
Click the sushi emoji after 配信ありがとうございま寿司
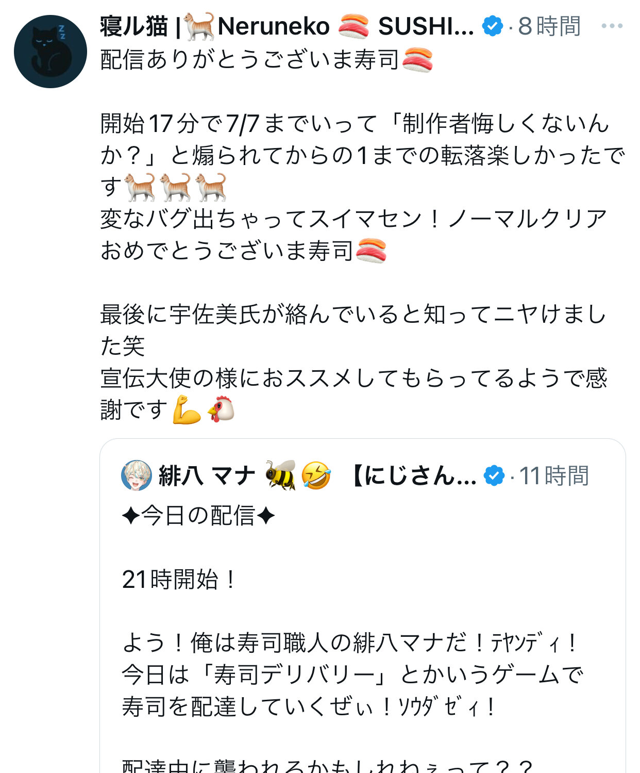(x=417, y=59)
